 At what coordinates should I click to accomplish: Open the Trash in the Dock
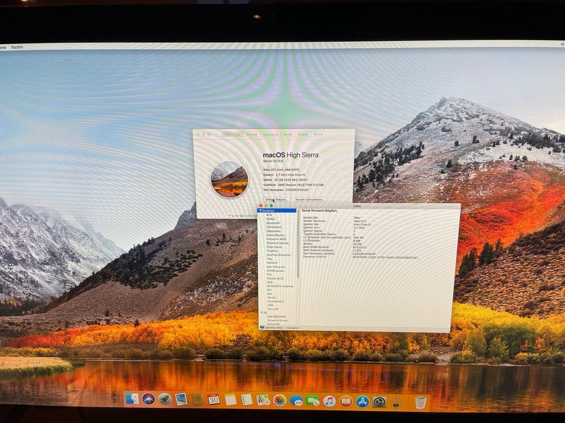(420, 402)
